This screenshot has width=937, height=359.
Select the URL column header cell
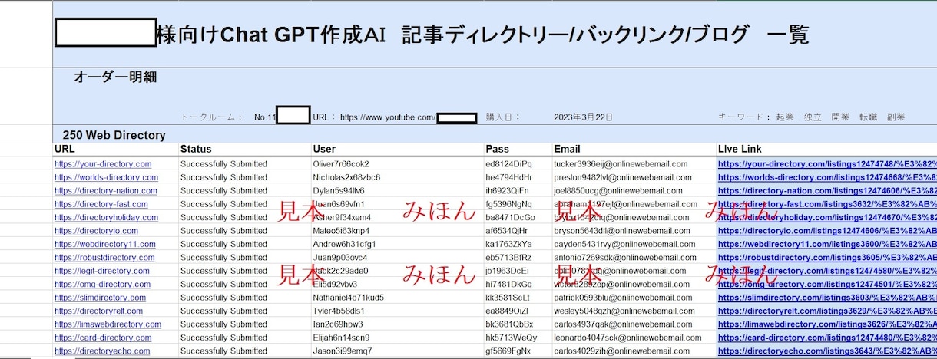point(115,149)
